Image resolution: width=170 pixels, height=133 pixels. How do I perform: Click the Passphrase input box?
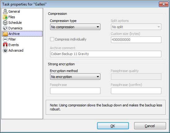coord(75,91)
